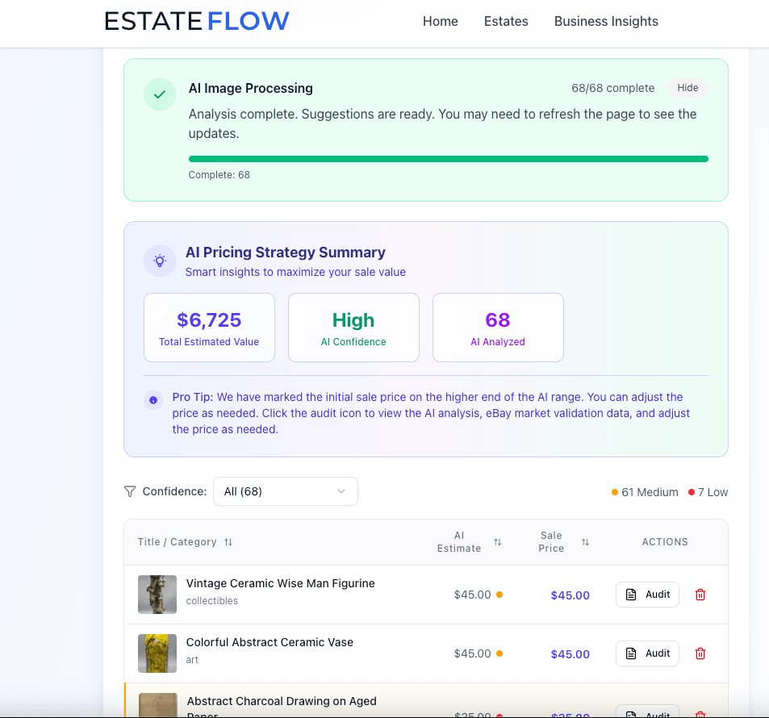Hide the AI Image Processing panel
Image resolution: width=769 pixels, height=718 pixels.
[x=688, y=88]
